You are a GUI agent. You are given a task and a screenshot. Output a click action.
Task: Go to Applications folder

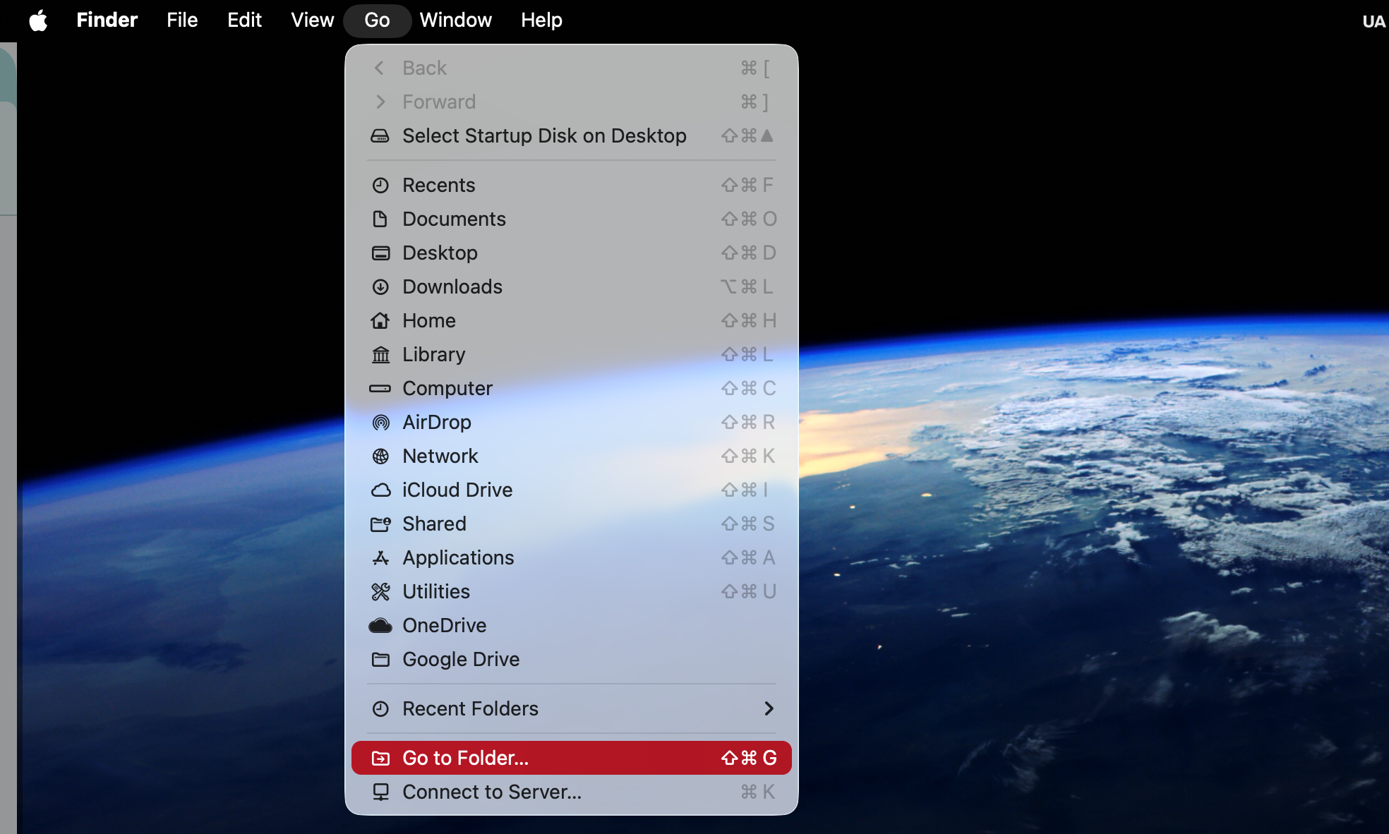[x=572, y=557]
